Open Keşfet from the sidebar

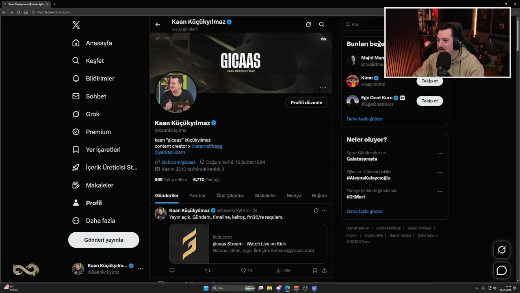(x=88, y=61)
